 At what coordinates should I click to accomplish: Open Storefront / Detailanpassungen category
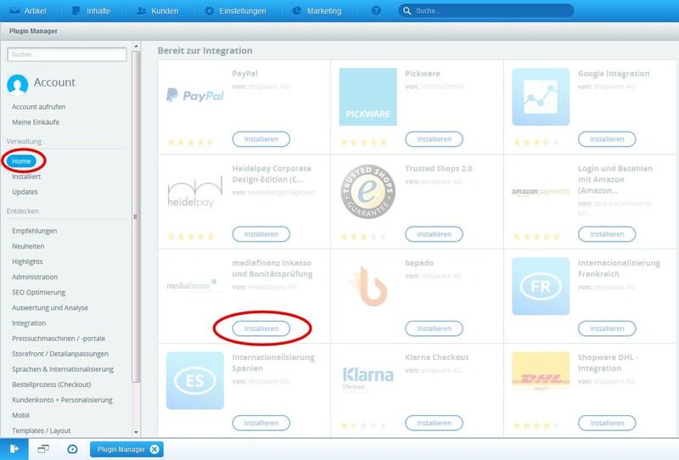point(60,354)
